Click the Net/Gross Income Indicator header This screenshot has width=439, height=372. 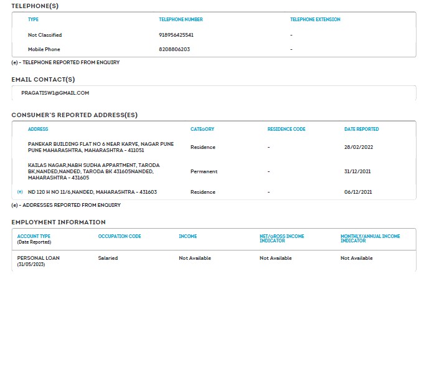point(281,239)
